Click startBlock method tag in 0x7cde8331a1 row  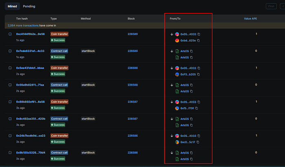tap(88, 51)
